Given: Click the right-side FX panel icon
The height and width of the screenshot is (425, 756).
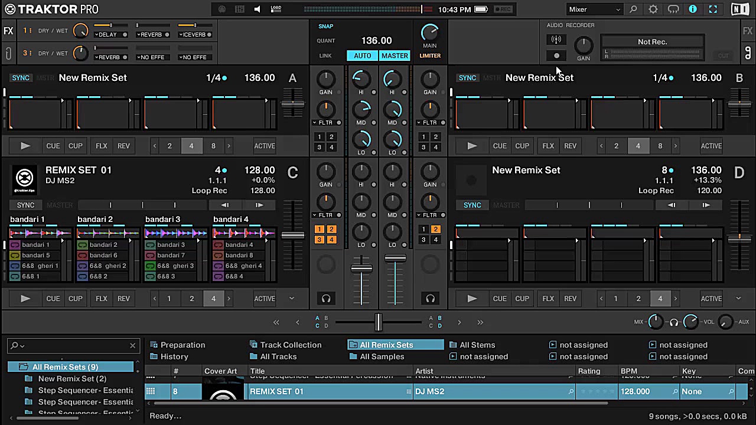Looking at the screenshot, I should (x=748, y=31).
